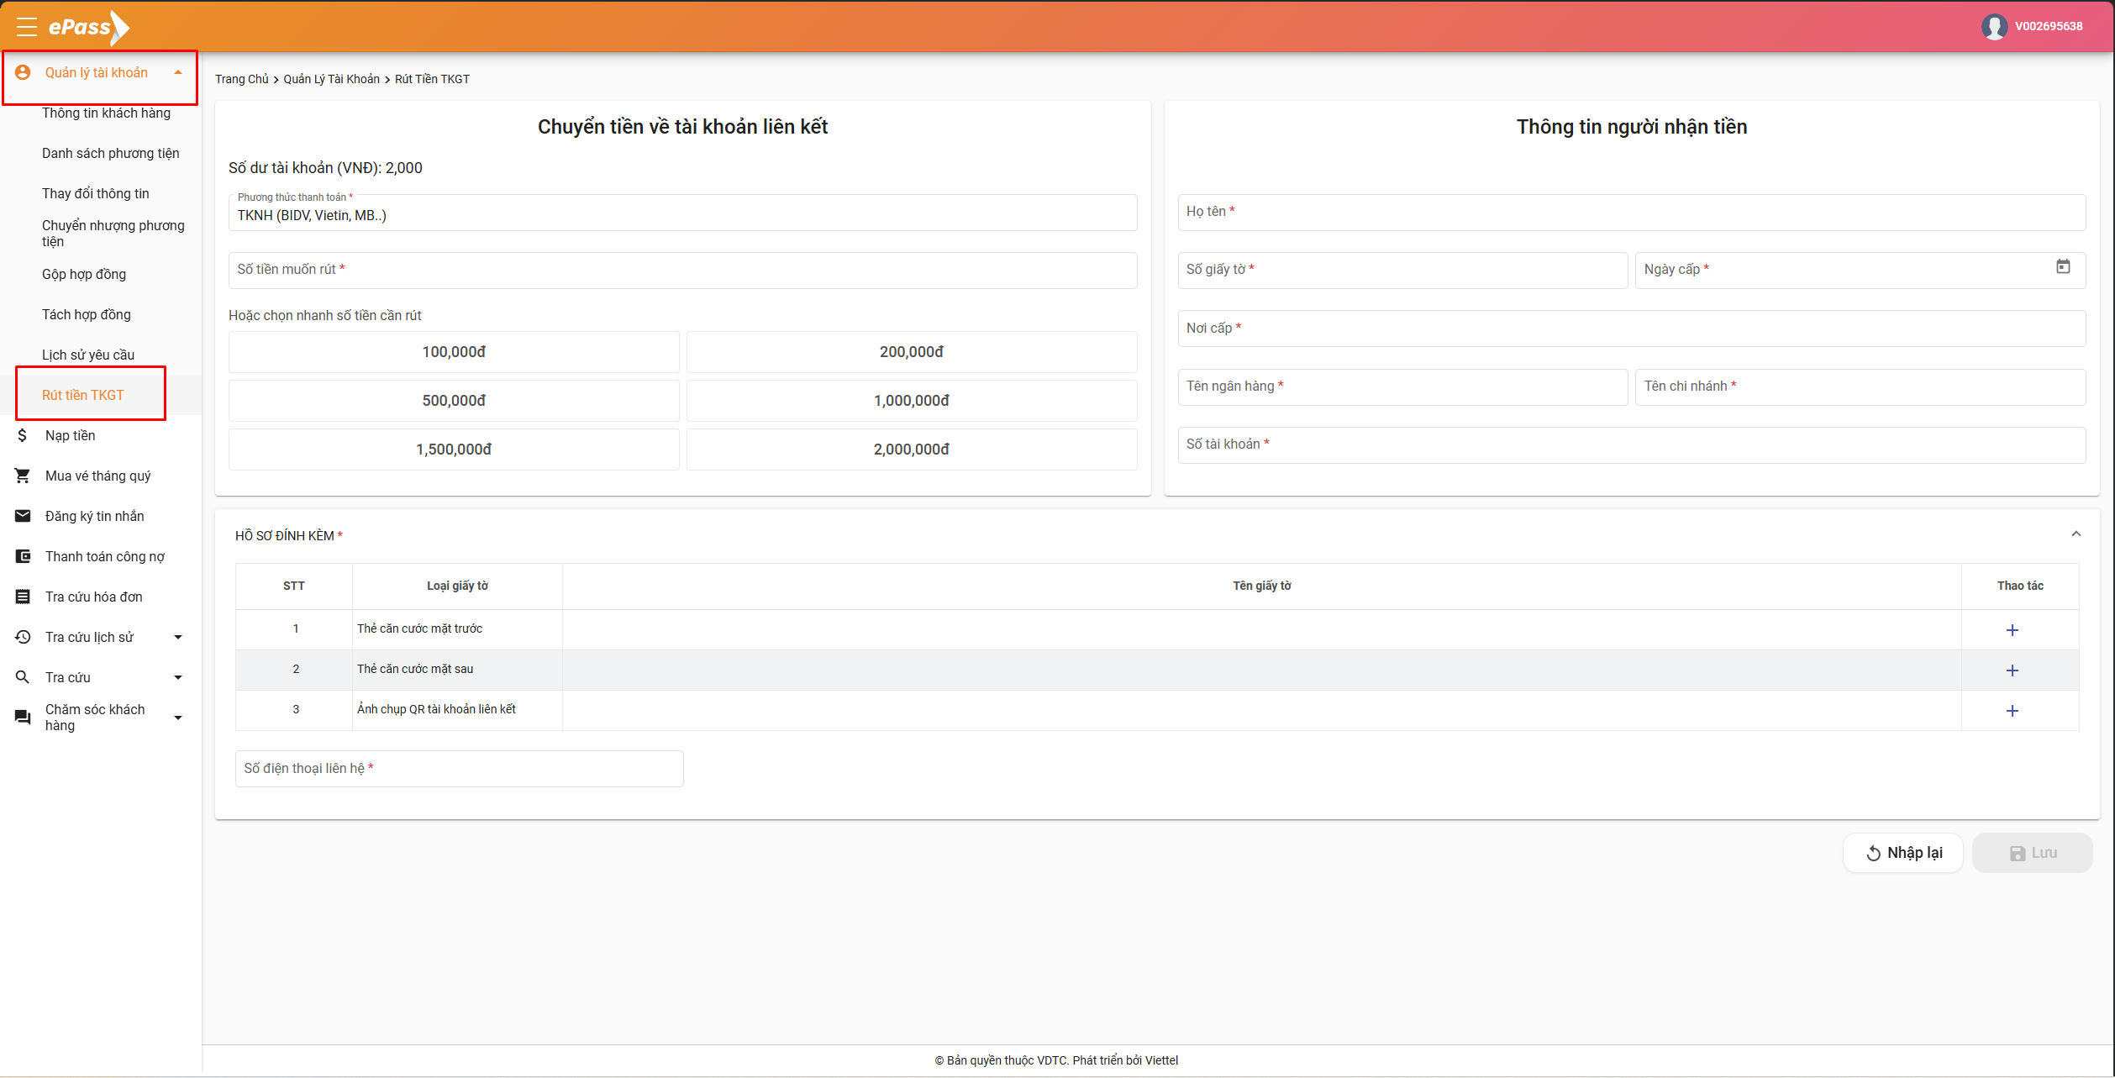The image size is (2115, 1078).
Task: Open the Phương thức thanh toán dropdown
Action: (682, 215)
